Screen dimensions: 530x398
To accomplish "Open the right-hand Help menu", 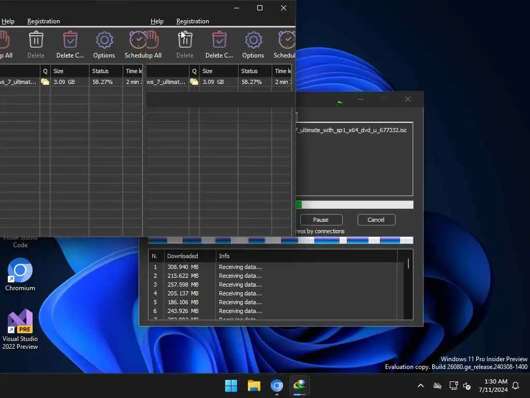I will tap(157, 21).
